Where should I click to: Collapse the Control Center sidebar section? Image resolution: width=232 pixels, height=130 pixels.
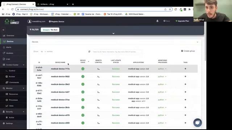pos(24,65)
